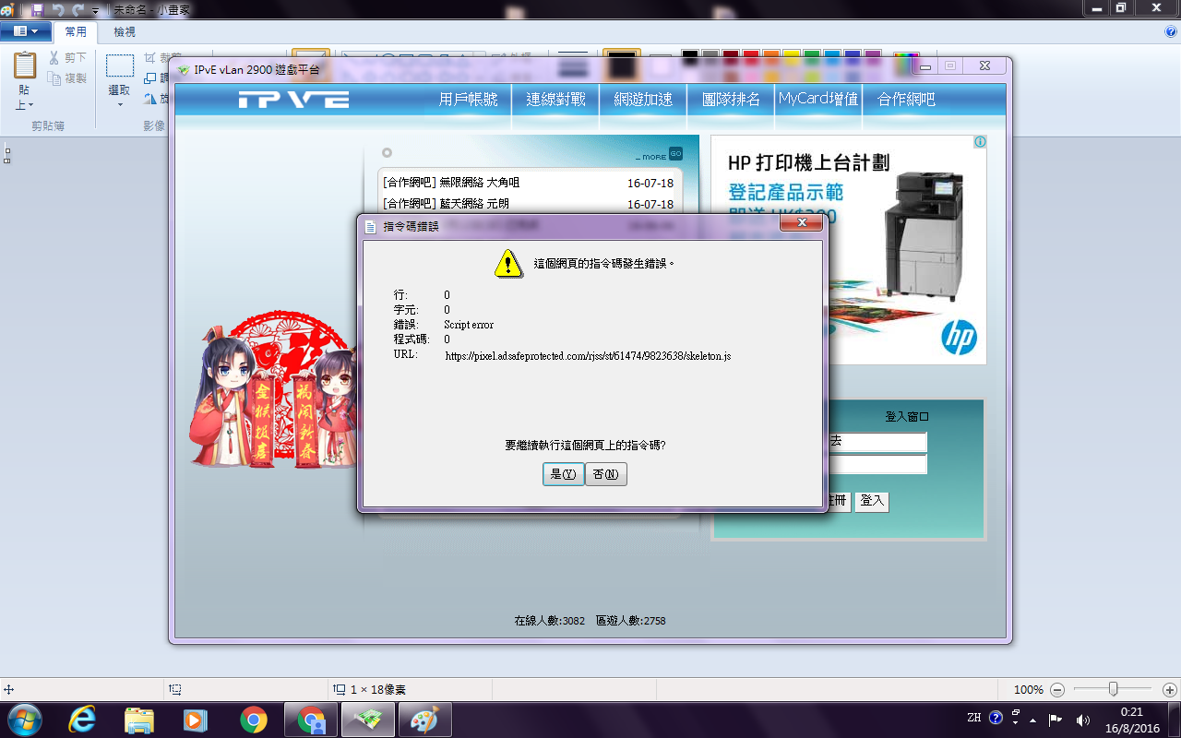This screenshot has height=738, width=1181.
Task: Click the Undo arrow in the title bar
Action: point(58,8)
